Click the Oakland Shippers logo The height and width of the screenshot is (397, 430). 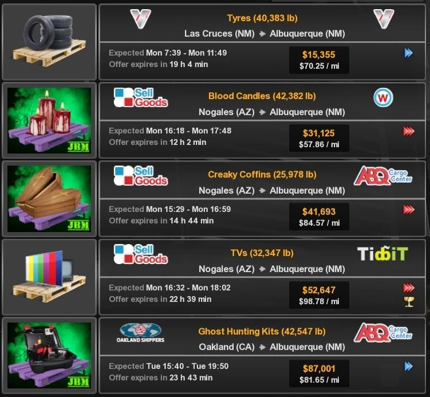point(140,332)
